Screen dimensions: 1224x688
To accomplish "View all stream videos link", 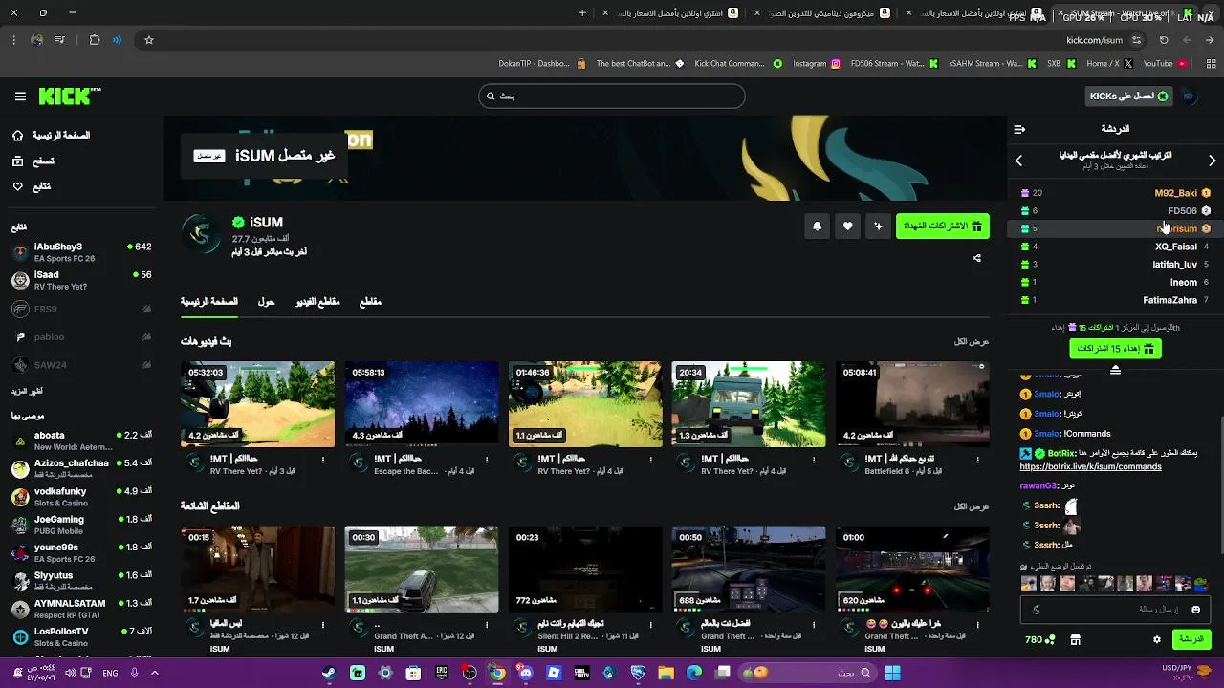I will (972, 342).
